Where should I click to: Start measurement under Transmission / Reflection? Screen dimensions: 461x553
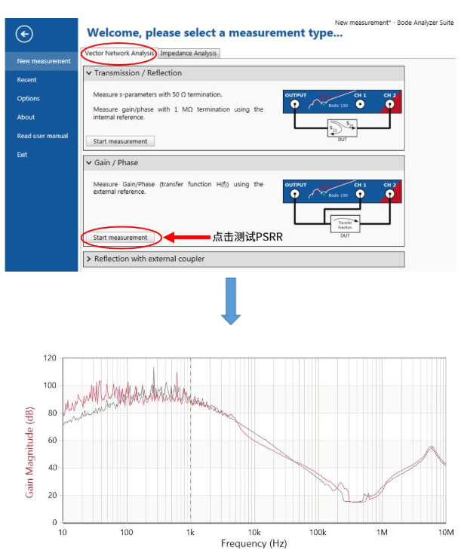[x=120, y=141]
